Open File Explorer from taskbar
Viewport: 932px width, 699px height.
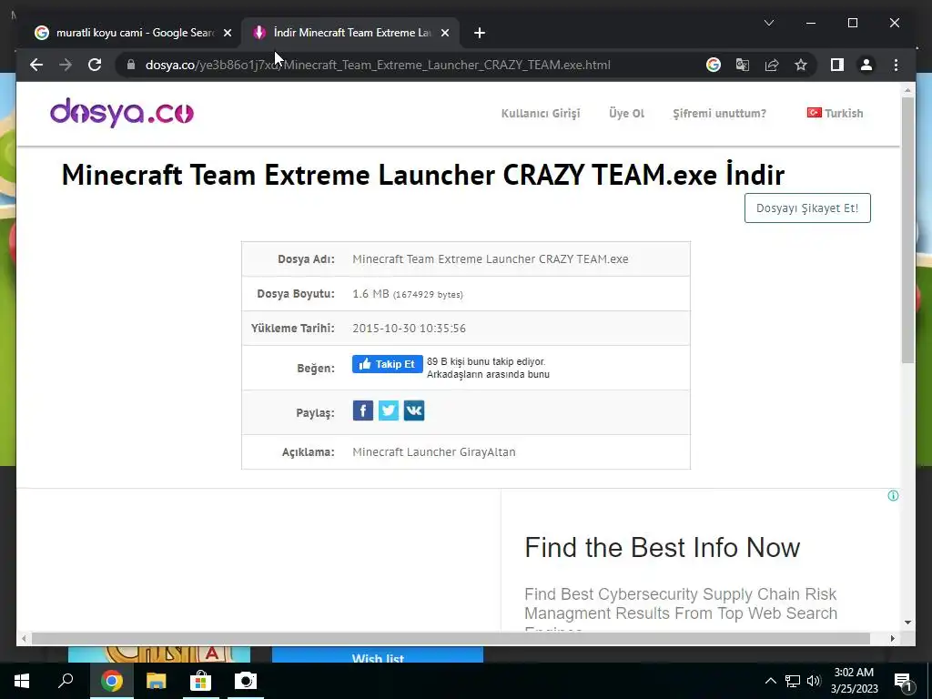tap(156, 681)
